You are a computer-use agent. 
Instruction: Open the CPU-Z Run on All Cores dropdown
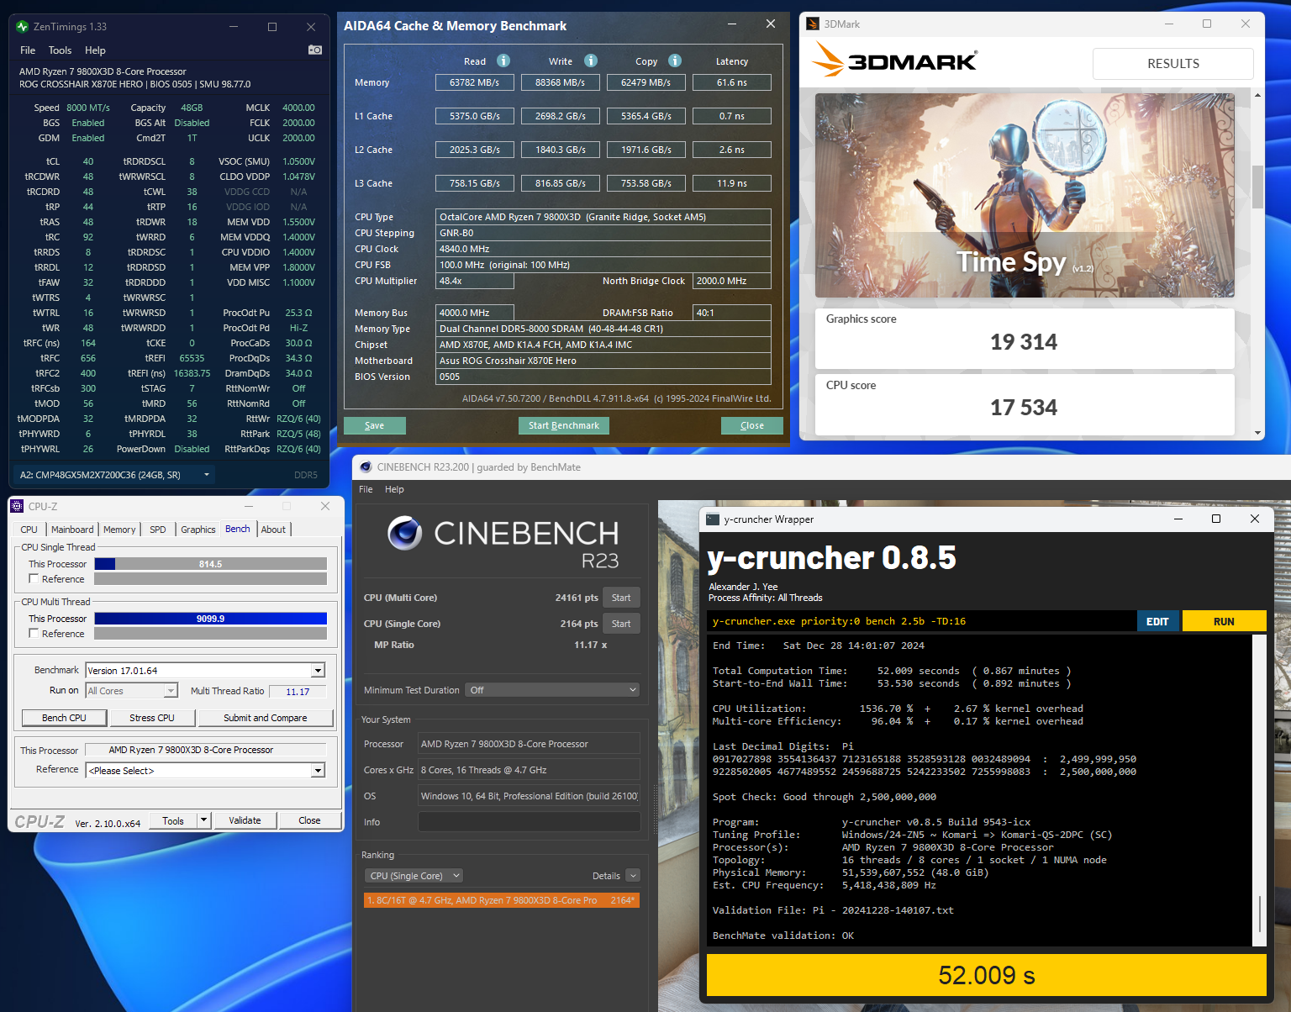pyautogui.click(x=171, y=691)
